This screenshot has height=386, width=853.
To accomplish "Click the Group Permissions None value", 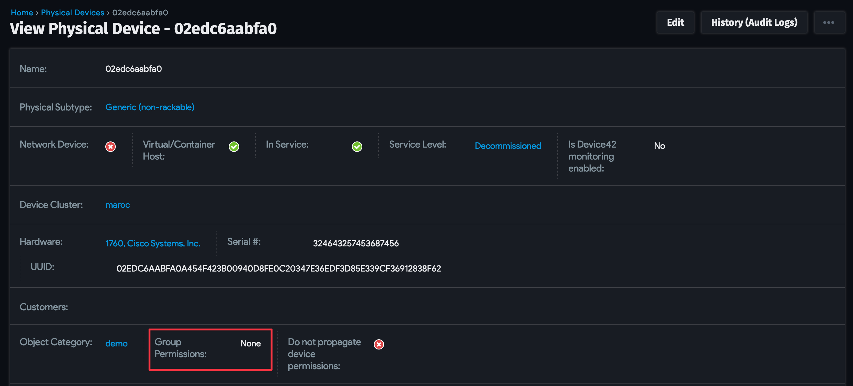I will (250, 343).
